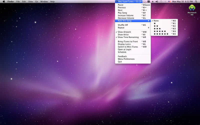Click Hey SuperTunes - 03:29 title

pyautogui.click(x=130, y=1)
